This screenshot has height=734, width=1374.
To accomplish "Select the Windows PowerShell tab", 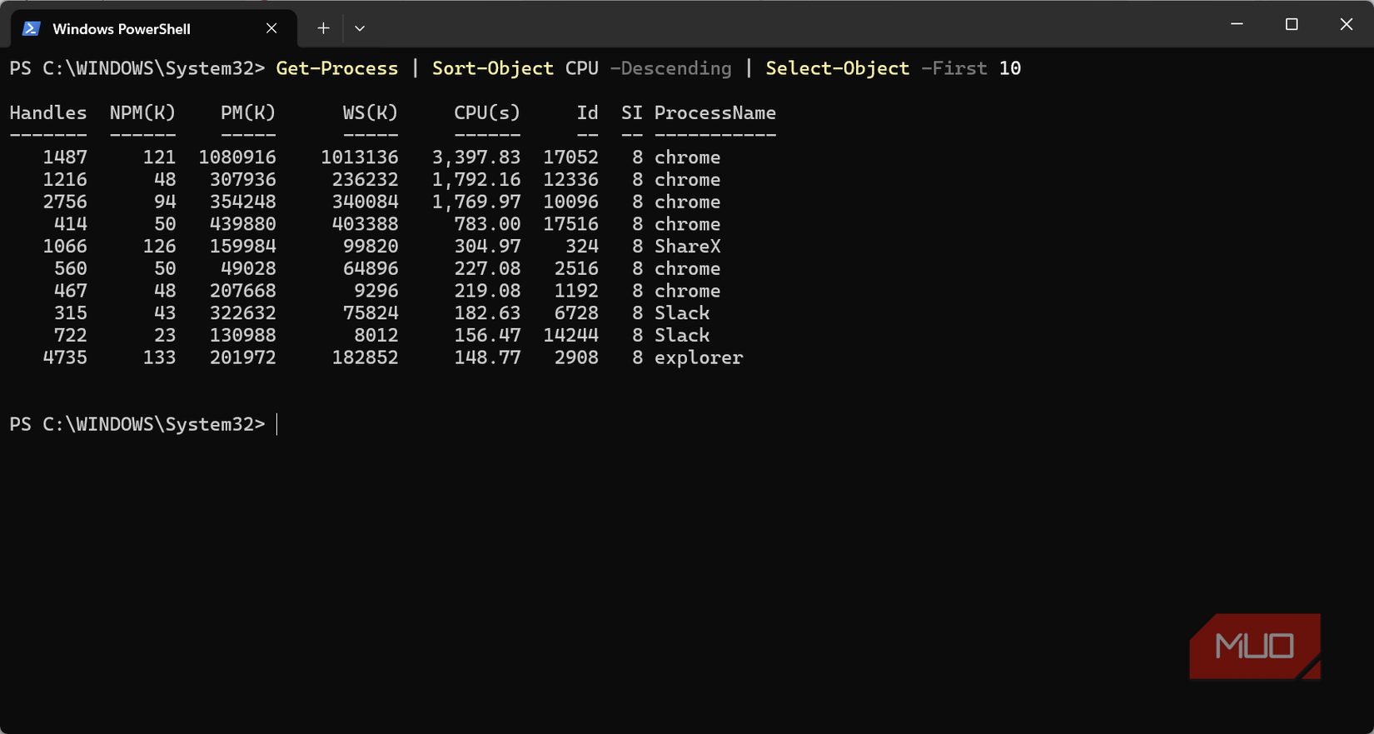I will tap(154, 28).
